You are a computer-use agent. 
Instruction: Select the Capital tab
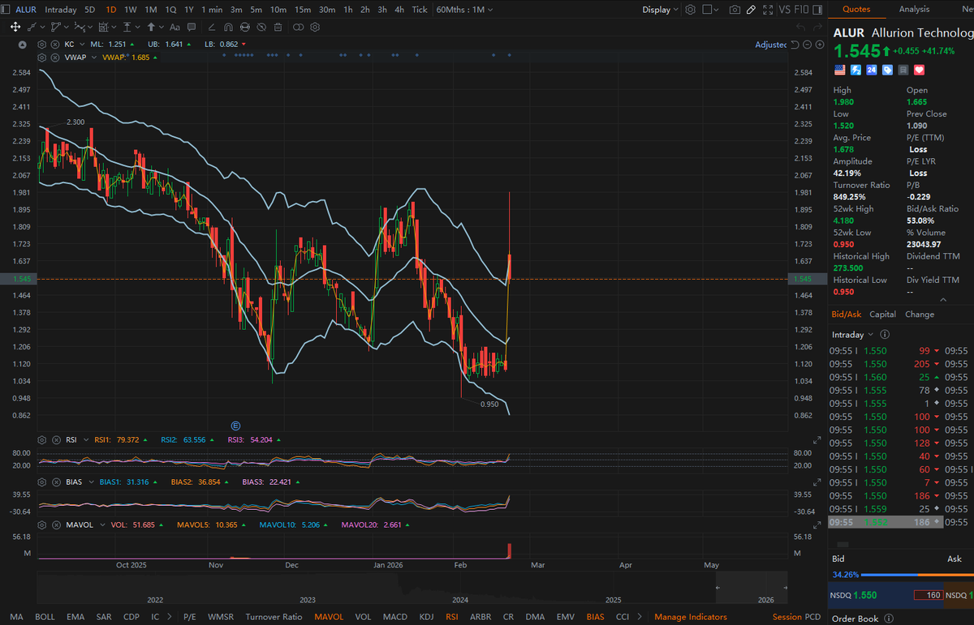(882, 314)
